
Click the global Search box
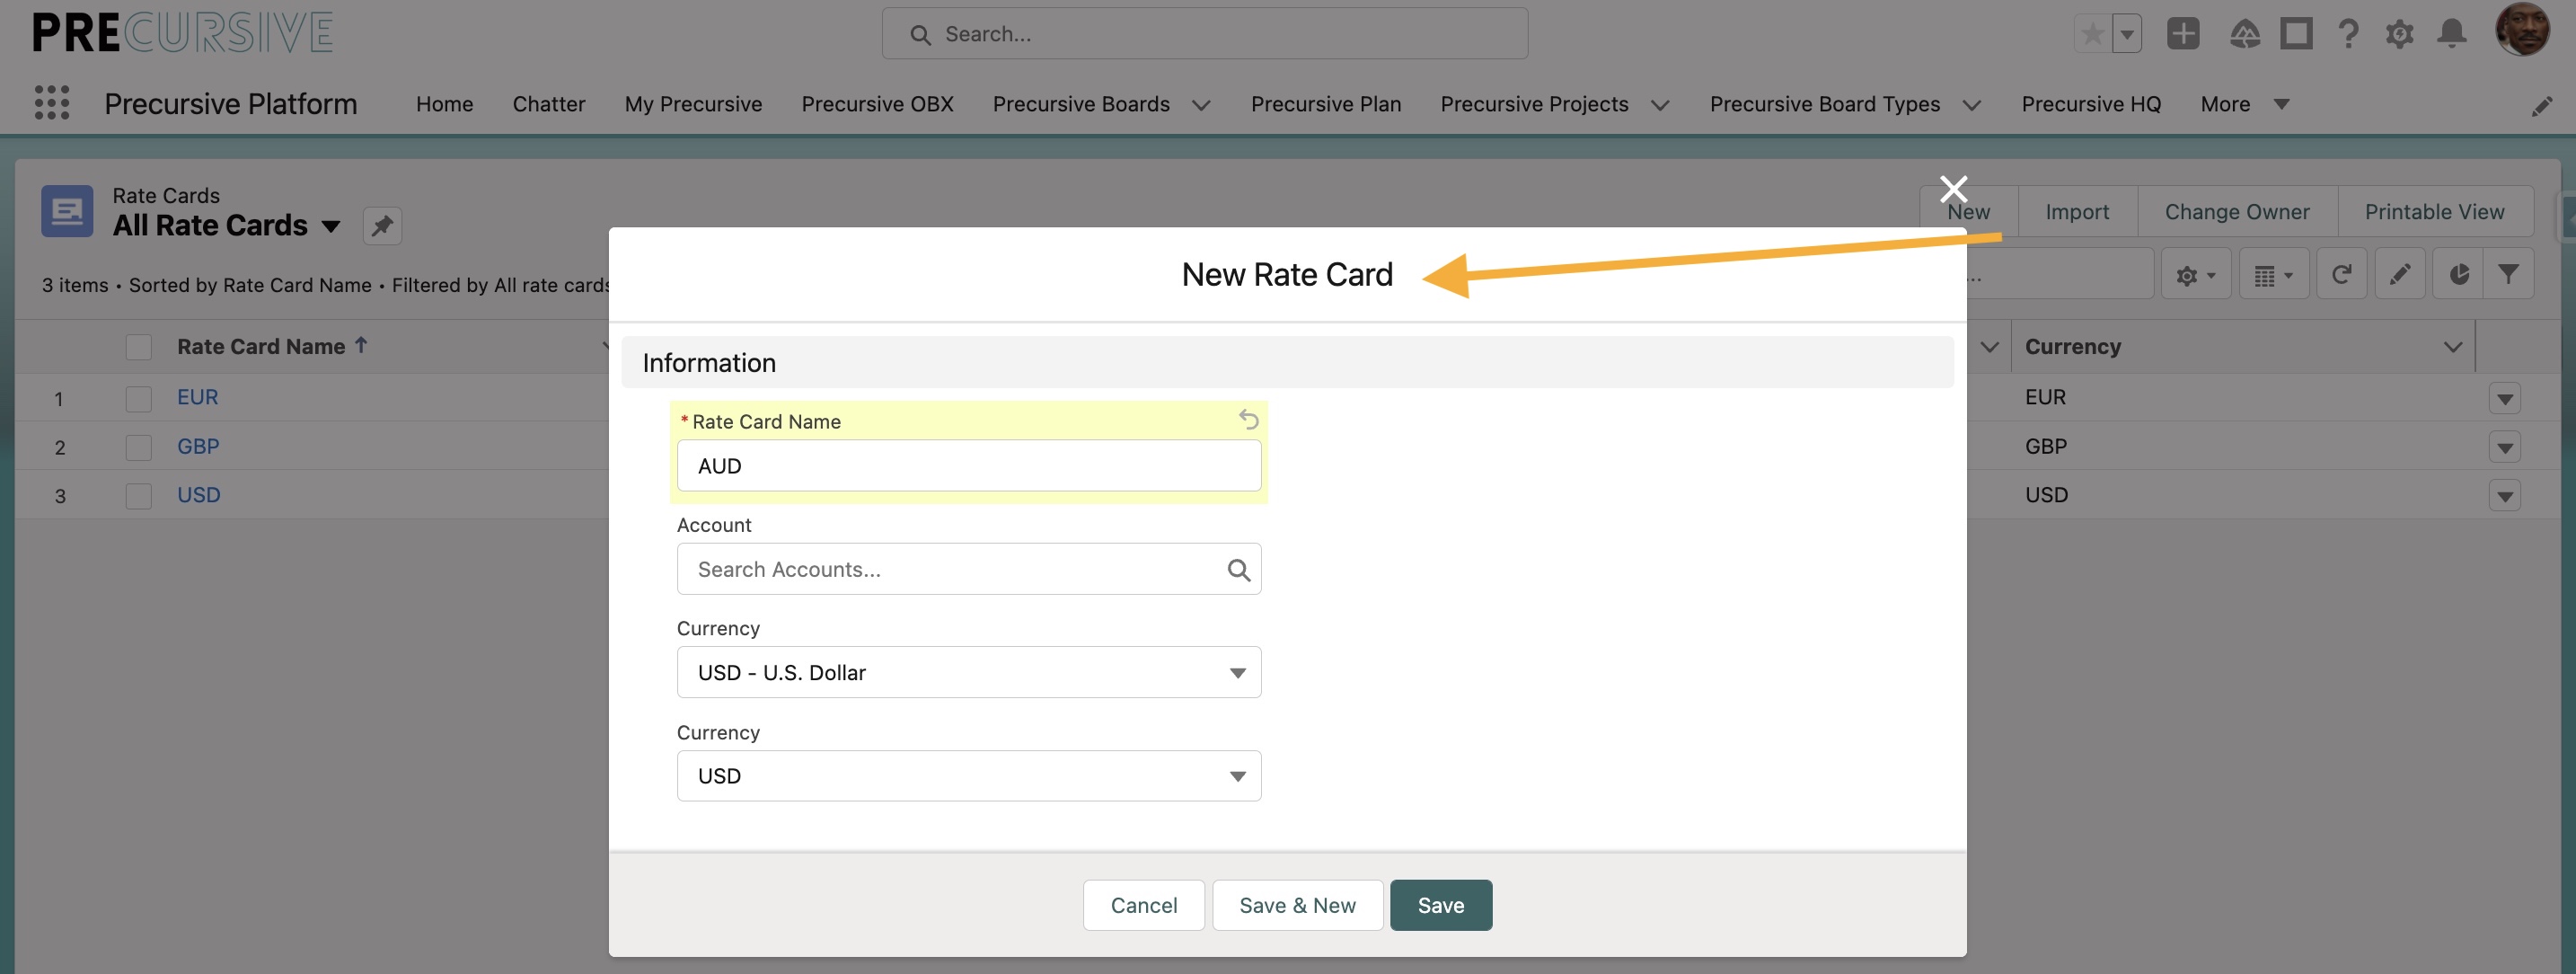(x=1204, y=34)
